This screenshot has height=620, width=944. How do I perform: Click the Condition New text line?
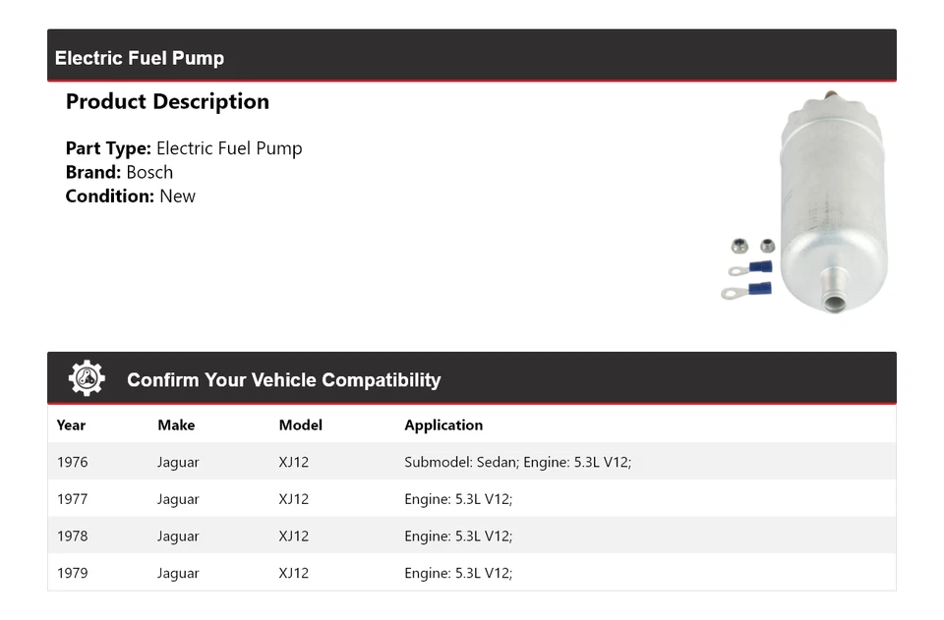131,196
